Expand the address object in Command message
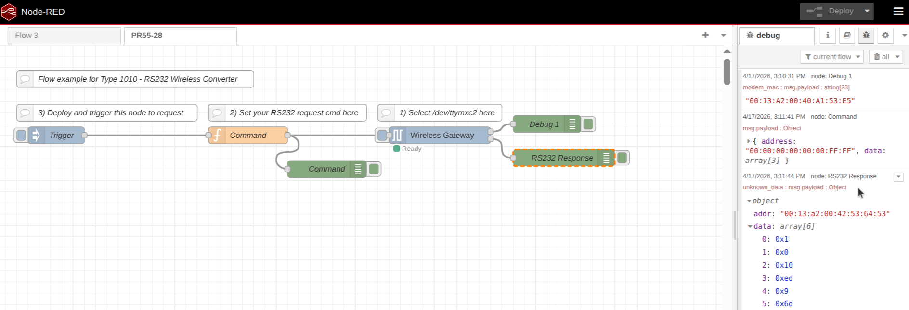This screenshot has width=909, height=310. click(x=749, y=141)
